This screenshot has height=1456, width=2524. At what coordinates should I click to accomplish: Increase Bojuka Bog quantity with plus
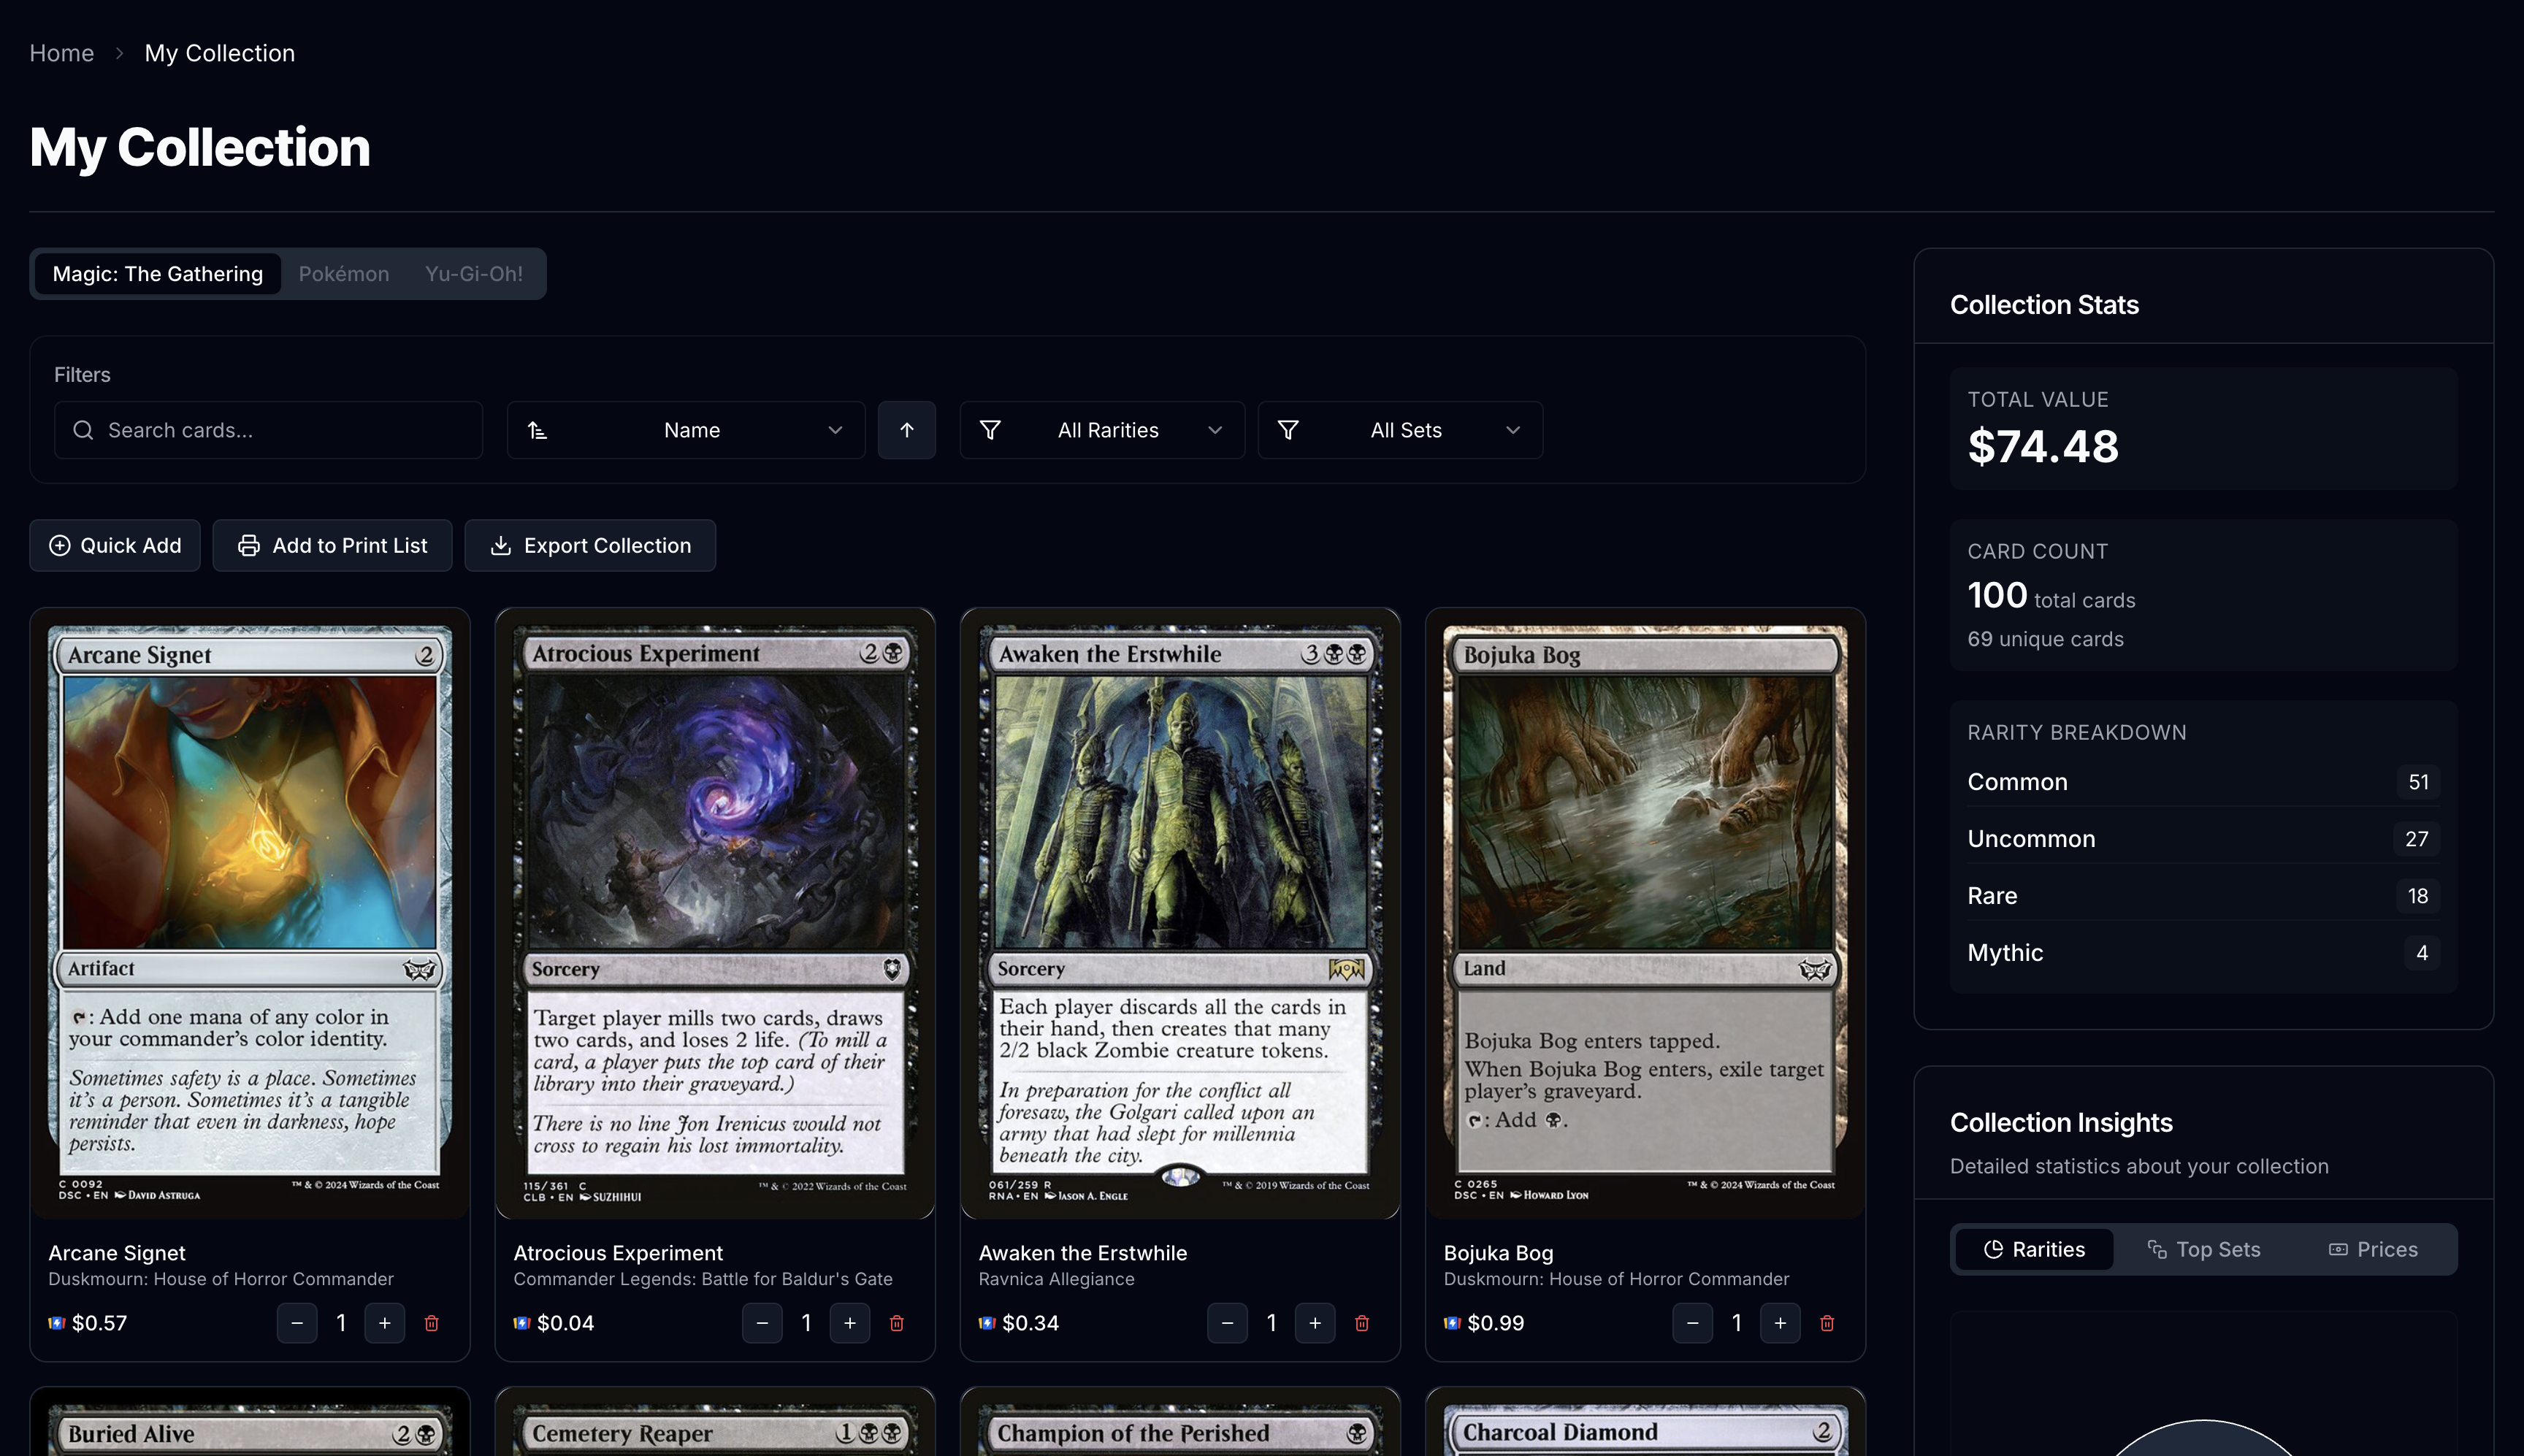pyautogui.click(x=1779, y=1323)
